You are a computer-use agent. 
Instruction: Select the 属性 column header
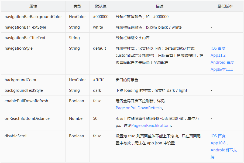[x=33, y=6]
